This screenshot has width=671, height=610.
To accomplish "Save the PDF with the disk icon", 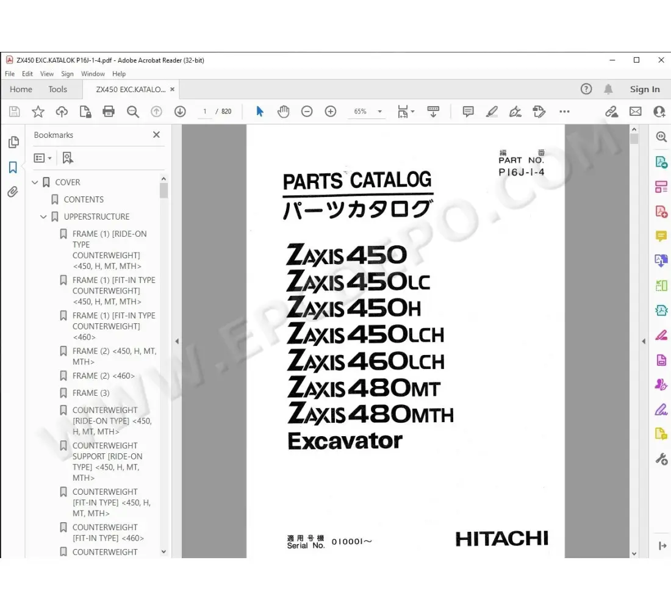I will [x=13, y=112].
